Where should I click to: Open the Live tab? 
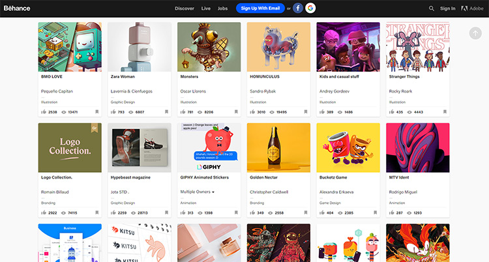point(206,8)
